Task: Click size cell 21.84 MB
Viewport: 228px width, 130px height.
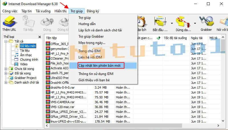Action: point(101,117)
